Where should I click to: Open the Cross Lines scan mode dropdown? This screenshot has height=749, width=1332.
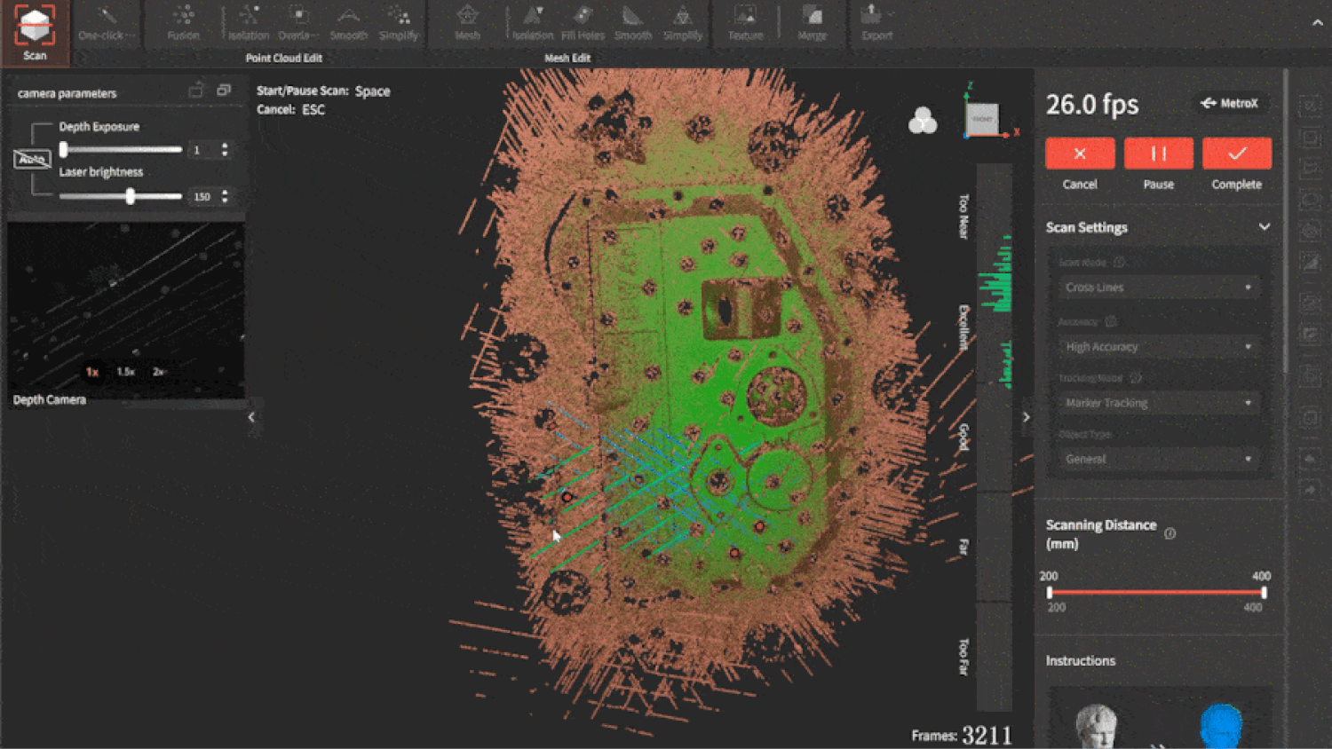click(1158, 288)
